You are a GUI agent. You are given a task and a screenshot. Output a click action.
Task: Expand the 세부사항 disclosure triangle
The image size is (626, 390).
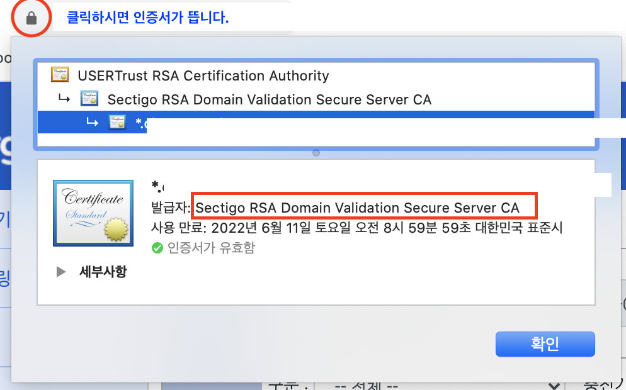tap(61, 272)
